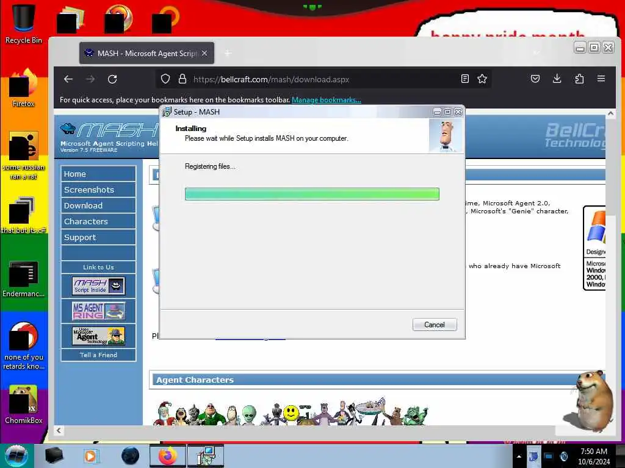625x468 pixels.
Task: Click the Registering files... status text
Action: pos(210,166)
